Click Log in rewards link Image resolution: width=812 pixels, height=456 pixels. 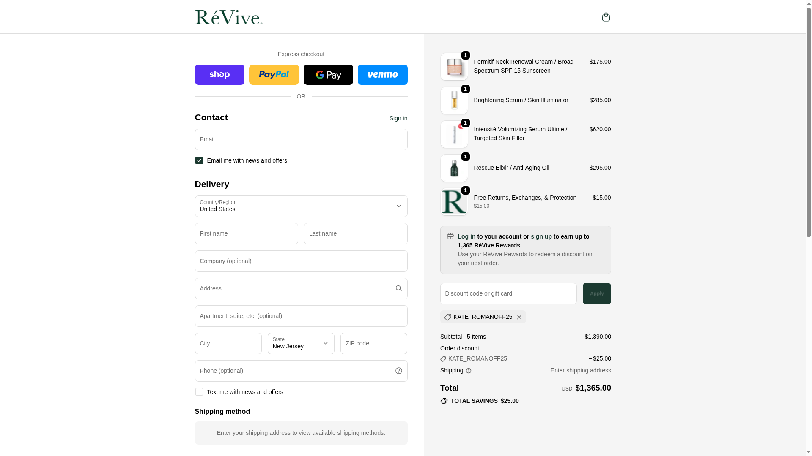point(466,236)
